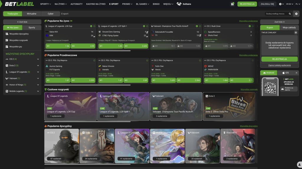302x169 pixels.
Task: Open coupon settings gear in Twoje zakłady
Action: point(296,33)
